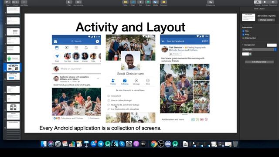Click the 'Post to Facebook' screenshot image
Image resolution: width=279 pixels, height=157 pixels.
tap(185, 78)
